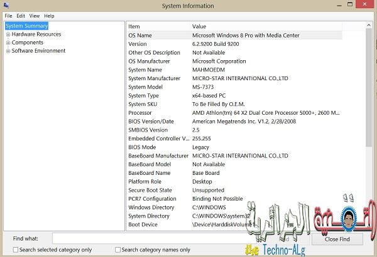Screen dimensions: 377x257
Task: Select System Summary in the tree
Action: pyautogui.click(x=26, y=26)
